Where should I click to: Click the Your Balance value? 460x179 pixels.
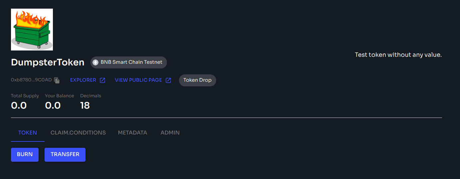tap(53, 106)
